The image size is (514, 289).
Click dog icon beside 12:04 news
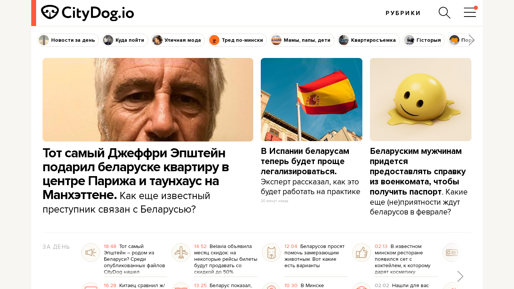271,252
